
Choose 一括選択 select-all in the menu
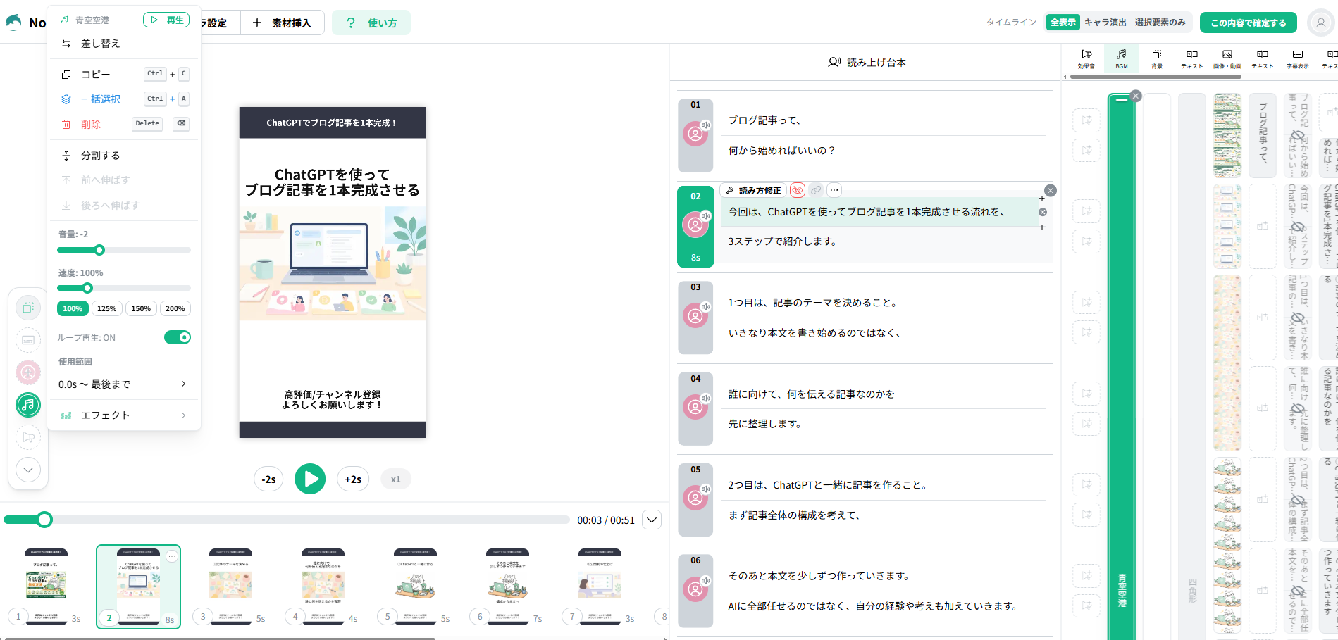[x=123, y=99]
